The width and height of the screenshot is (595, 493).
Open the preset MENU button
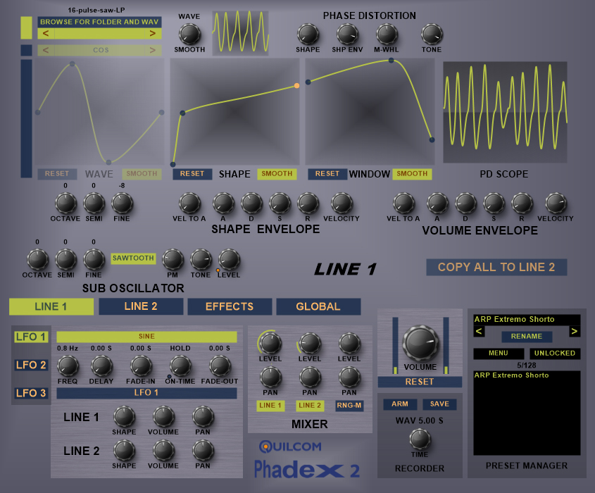click(499, 354)
